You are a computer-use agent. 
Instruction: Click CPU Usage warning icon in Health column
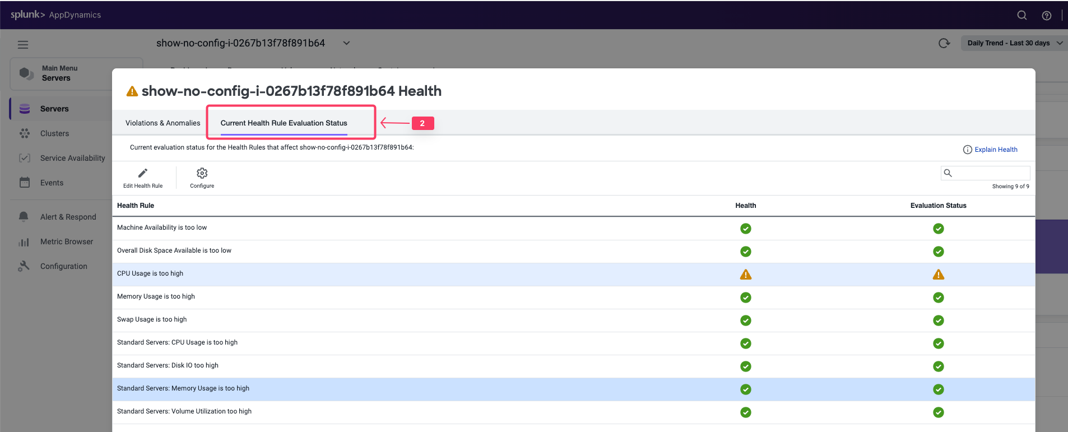[745, 275]
